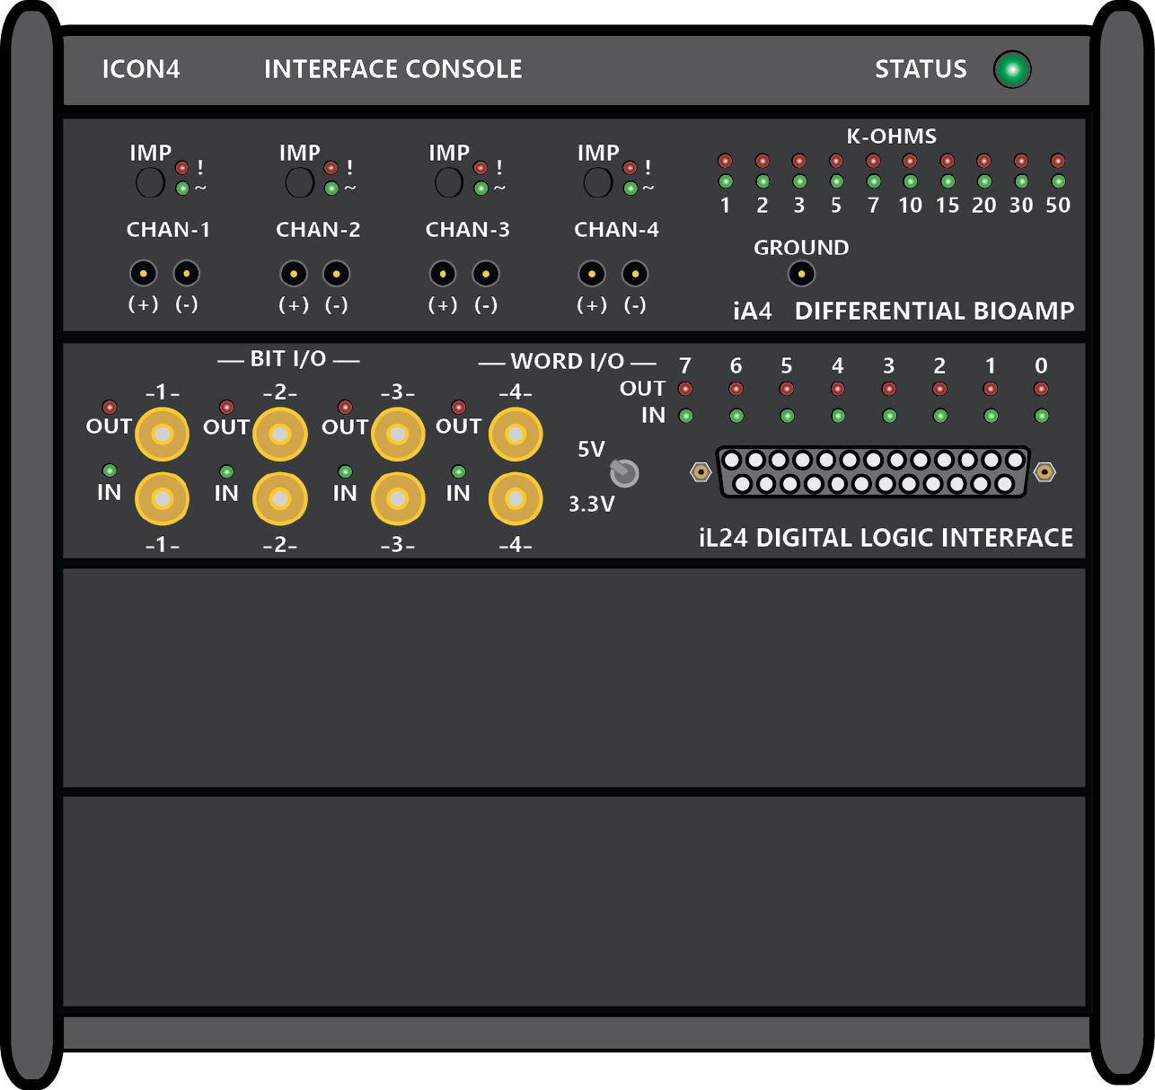Click the GROUND jack on the bioamp
1155x1090 pixels.
(x=801, y=274)
